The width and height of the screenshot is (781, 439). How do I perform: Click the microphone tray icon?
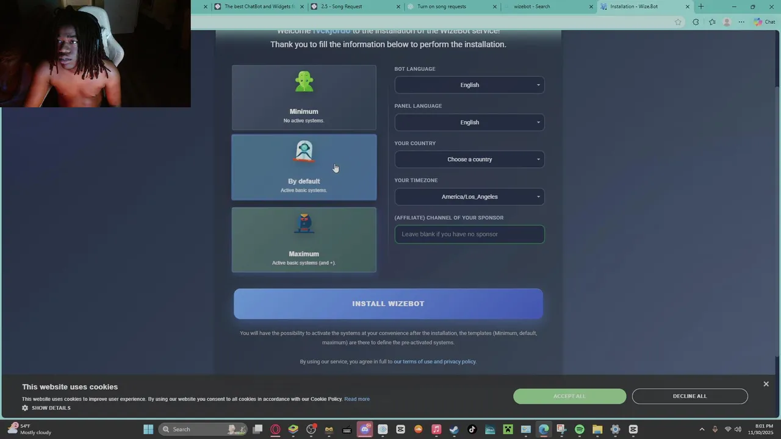coord(715,429)
